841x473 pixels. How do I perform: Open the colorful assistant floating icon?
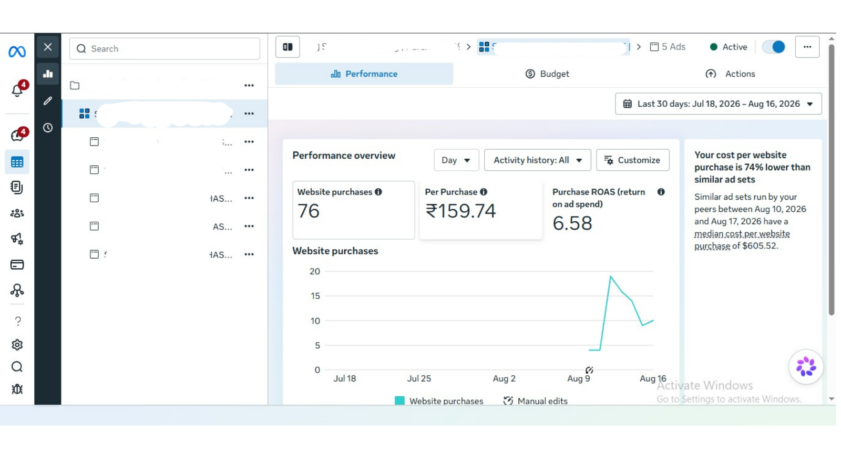tap(806, 367)
